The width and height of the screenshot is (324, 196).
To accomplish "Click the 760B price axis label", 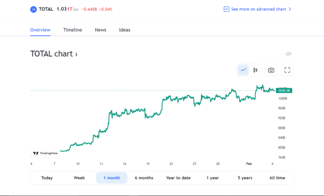I will pos(281,157).
